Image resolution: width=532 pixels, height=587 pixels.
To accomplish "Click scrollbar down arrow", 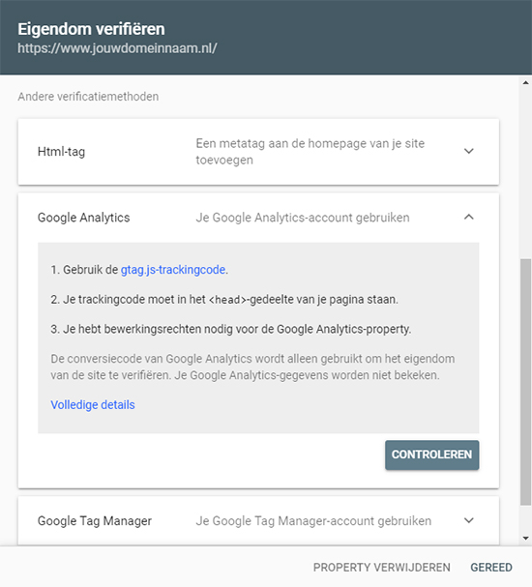I will tap(525, 539).
